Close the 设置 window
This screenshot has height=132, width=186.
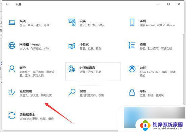pos(179,4)
